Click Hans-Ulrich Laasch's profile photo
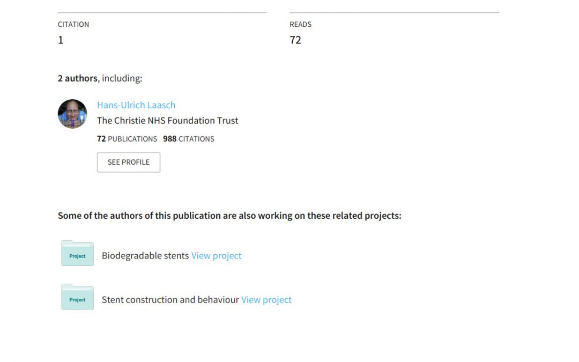579x362 pixels. click(x=72, y=114)
